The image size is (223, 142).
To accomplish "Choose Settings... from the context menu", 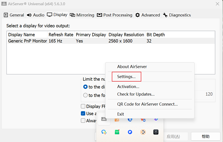I will pos(126,77).
